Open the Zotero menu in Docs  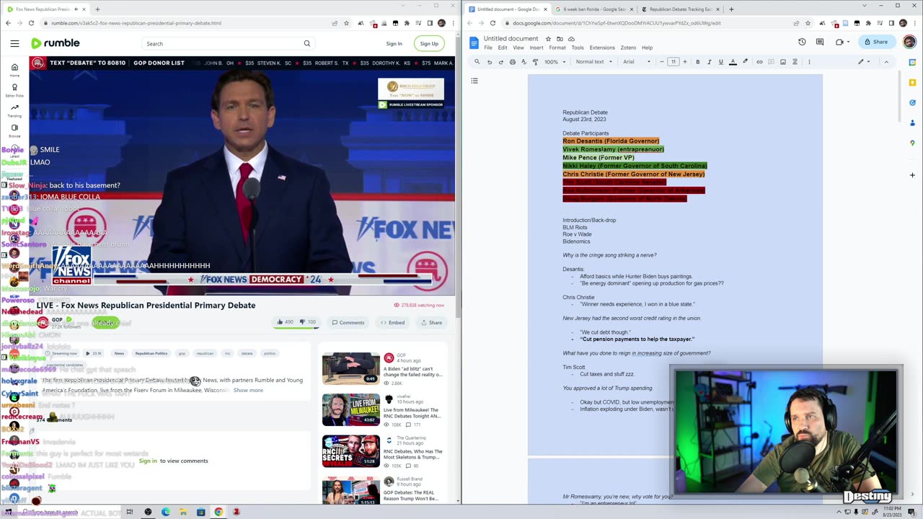pos(628,48)
